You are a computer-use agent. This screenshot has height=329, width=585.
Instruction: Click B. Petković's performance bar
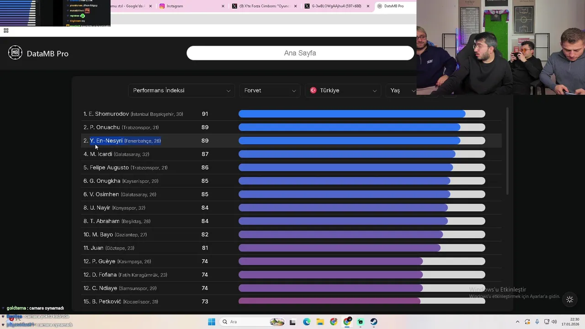[x=362, y=301]
